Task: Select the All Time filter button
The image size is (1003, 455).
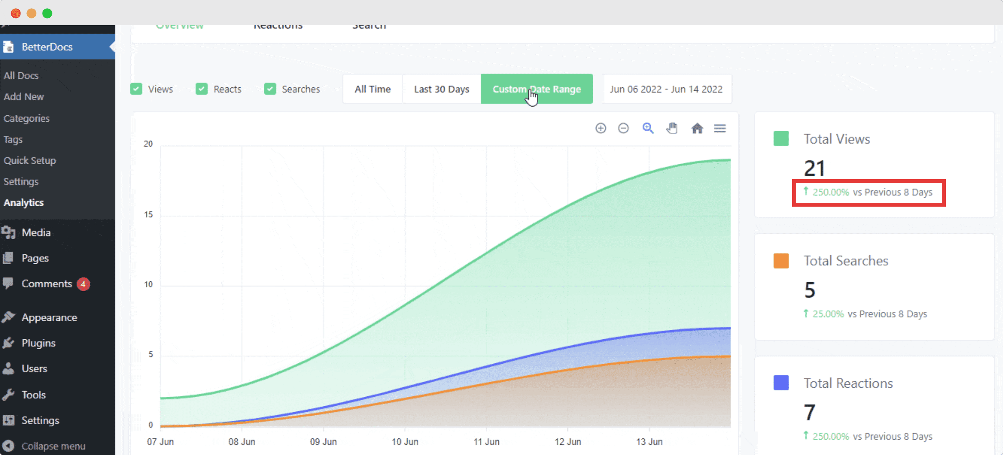Action: tap(372, 89)
